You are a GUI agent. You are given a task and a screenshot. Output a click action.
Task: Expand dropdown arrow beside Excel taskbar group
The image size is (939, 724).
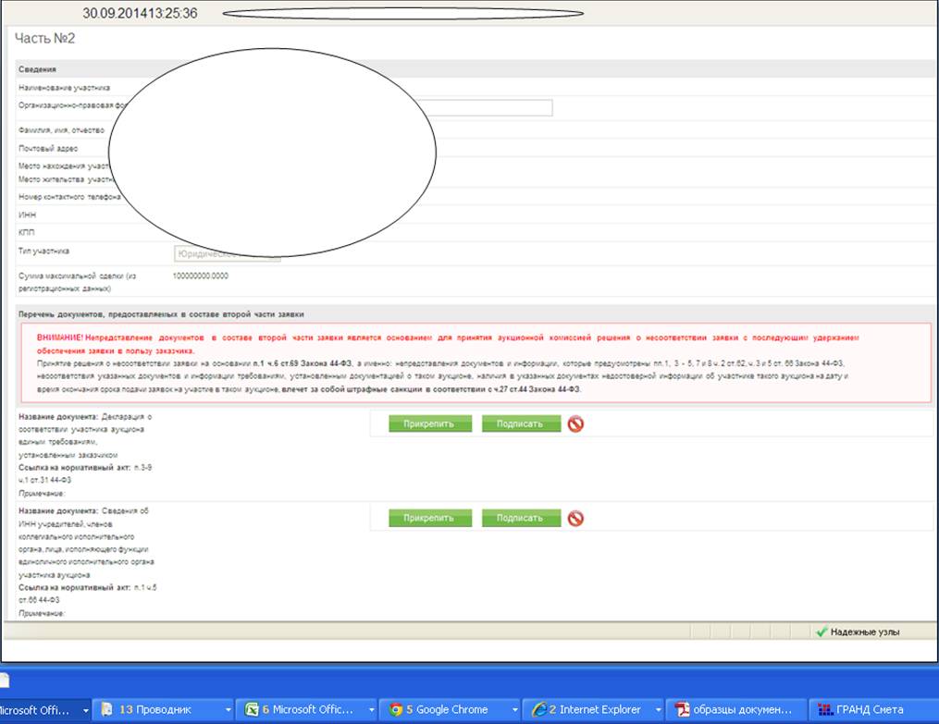click(374, 710)
